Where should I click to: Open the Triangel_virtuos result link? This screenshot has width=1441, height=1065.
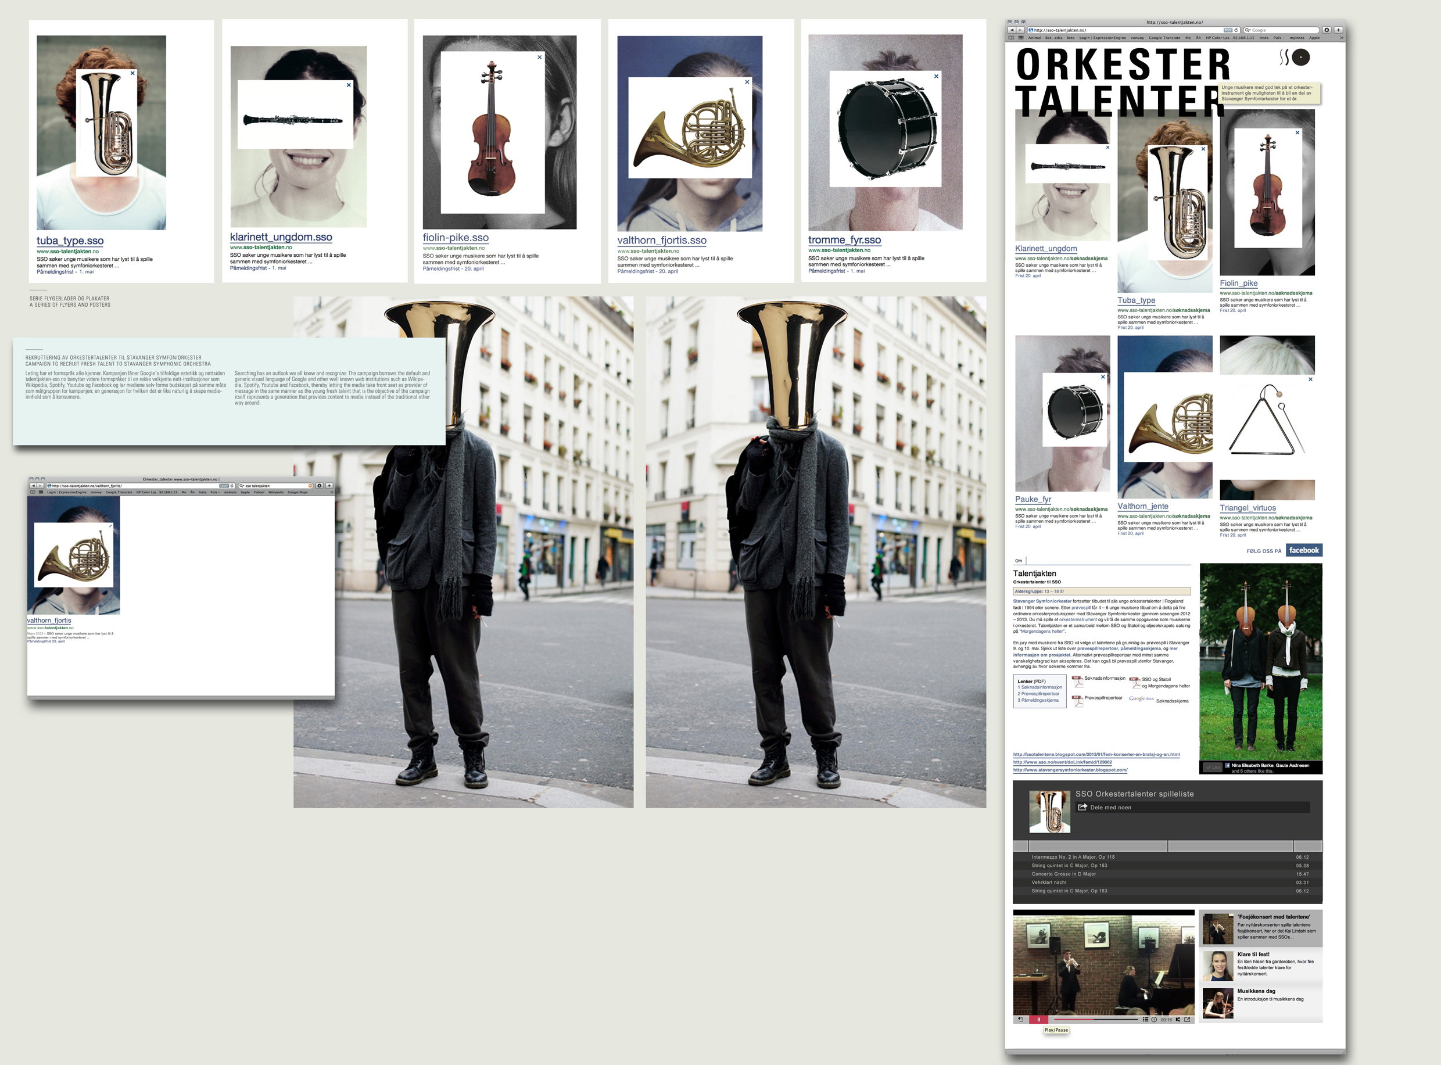[x=1248, y=508]
